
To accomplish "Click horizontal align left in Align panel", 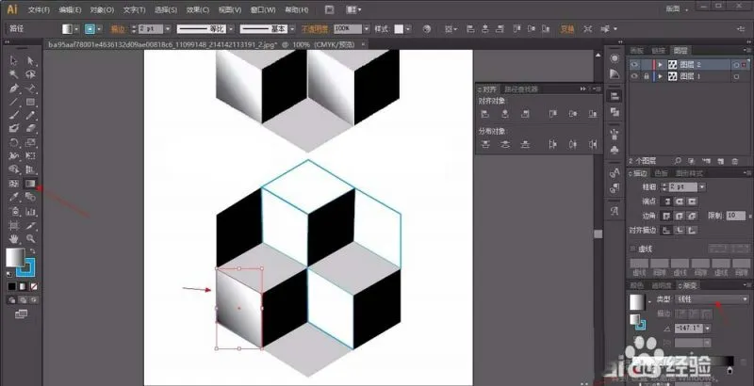I will click(484, 114).
